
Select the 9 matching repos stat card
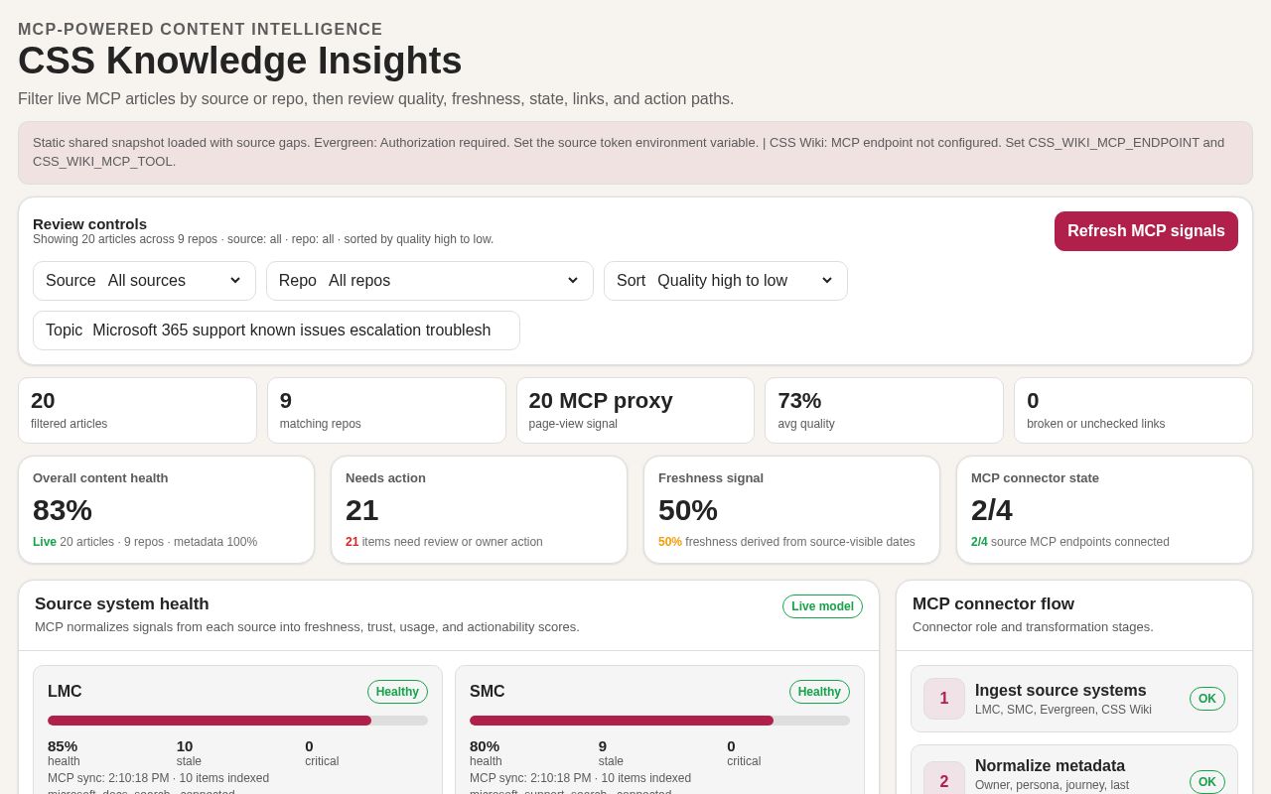[x=386, y=410]
